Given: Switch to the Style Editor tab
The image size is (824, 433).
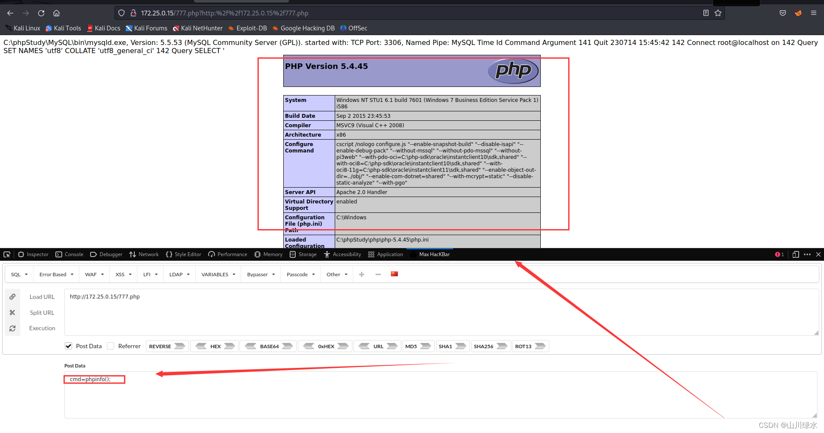Looking at the screenshot, I should 184,254.
